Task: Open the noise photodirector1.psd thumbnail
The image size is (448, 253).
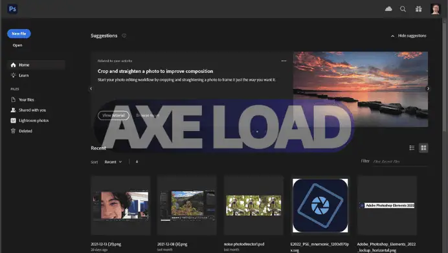Action: (253, 205)
